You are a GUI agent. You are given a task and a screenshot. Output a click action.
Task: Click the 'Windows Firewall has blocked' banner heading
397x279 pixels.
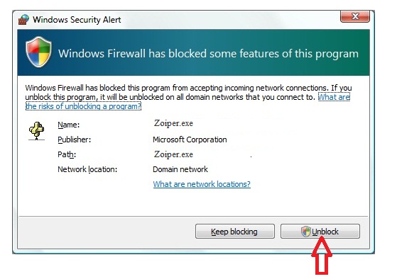click(x=208, y=54)
